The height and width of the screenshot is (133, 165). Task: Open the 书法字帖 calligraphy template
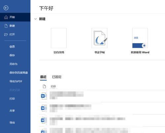99,38
